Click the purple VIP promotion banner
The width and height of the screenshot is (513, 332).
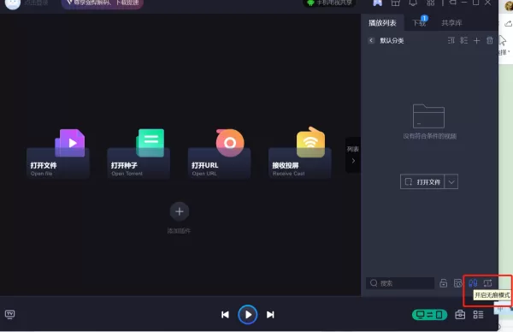coord(103,3)
